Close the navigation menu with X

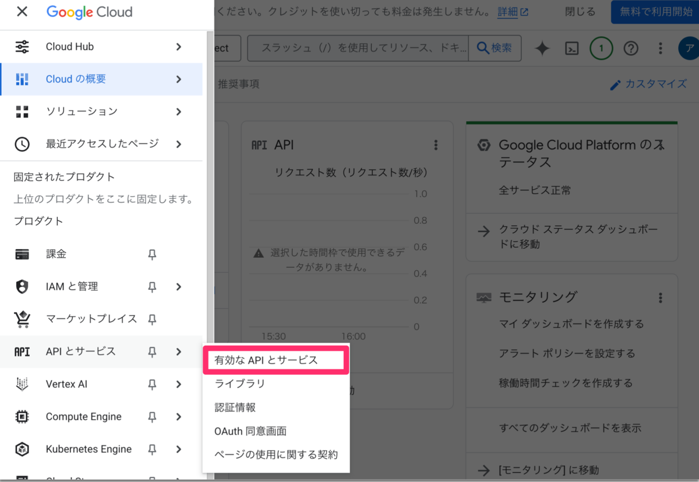coord(22,12)
